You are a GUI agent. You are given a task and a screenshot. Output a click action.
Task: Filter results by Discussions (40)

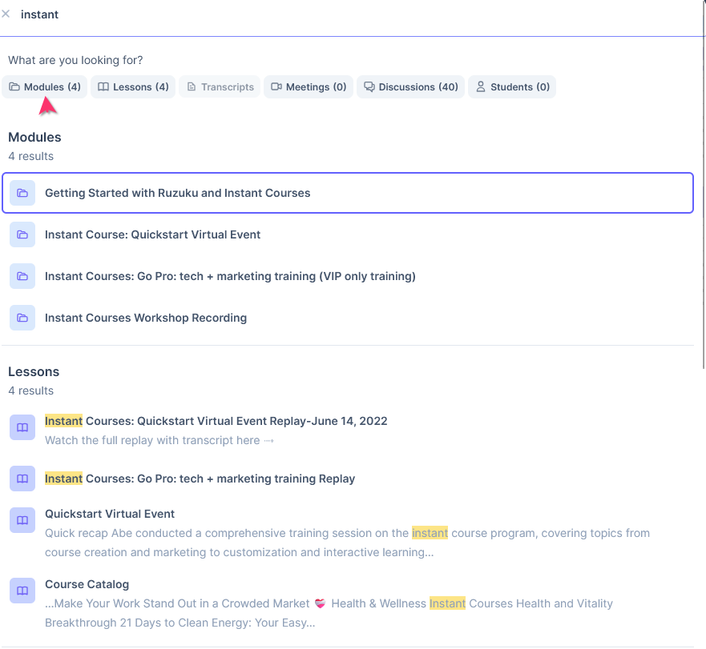tap(410, 86)
